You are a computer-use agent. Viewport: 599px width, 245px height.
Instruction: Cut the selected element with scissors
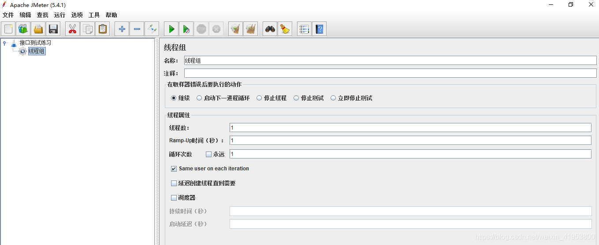click(73, 29)
